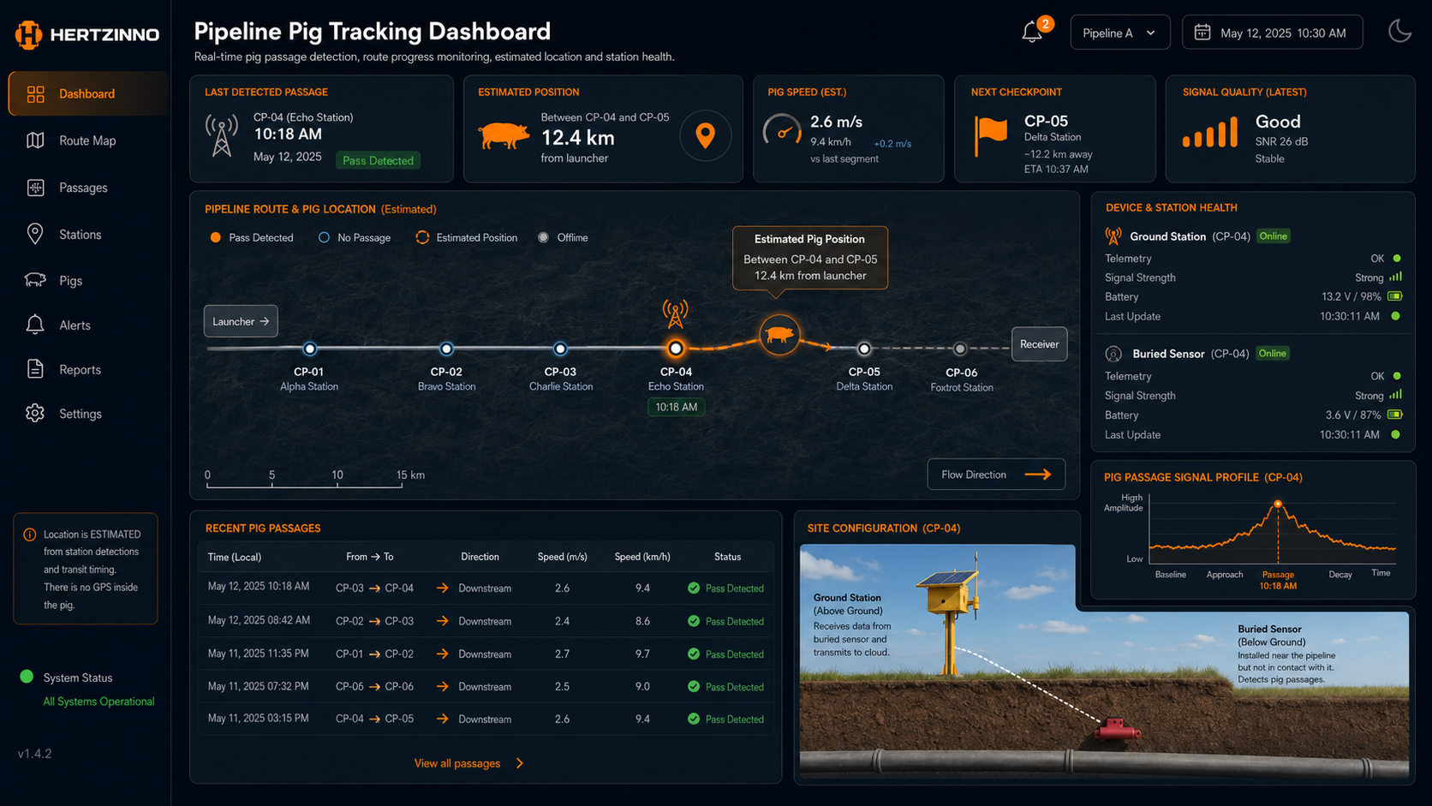Toggle Offline legend filter

click(564, 237)
